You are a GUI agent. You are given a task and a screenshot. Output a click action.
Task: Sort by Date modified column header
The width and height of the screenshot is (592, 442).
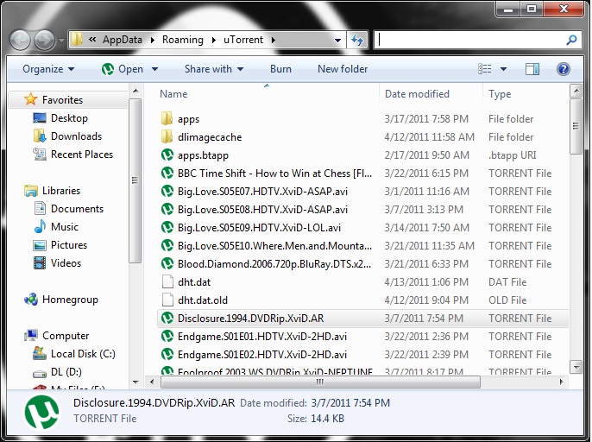pos(417,94)
